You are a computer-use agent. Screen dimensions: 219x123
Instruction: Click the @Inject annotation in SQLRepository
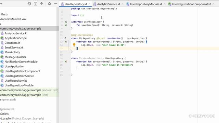click(x=101, y=38)
